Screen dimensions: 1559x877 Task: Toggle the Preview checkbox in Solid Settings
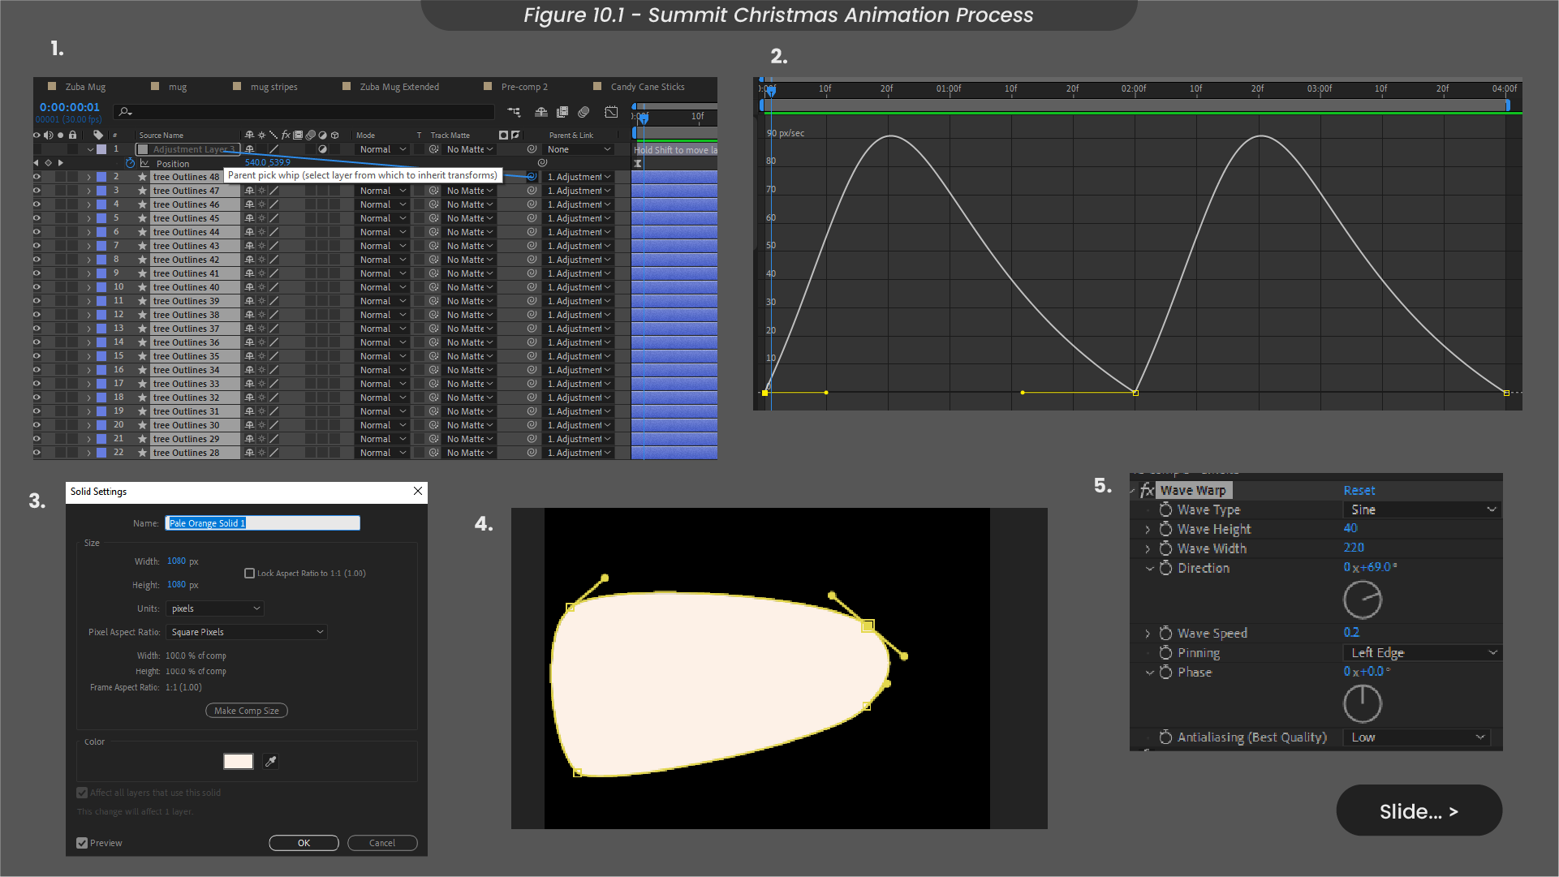point(82,843)
